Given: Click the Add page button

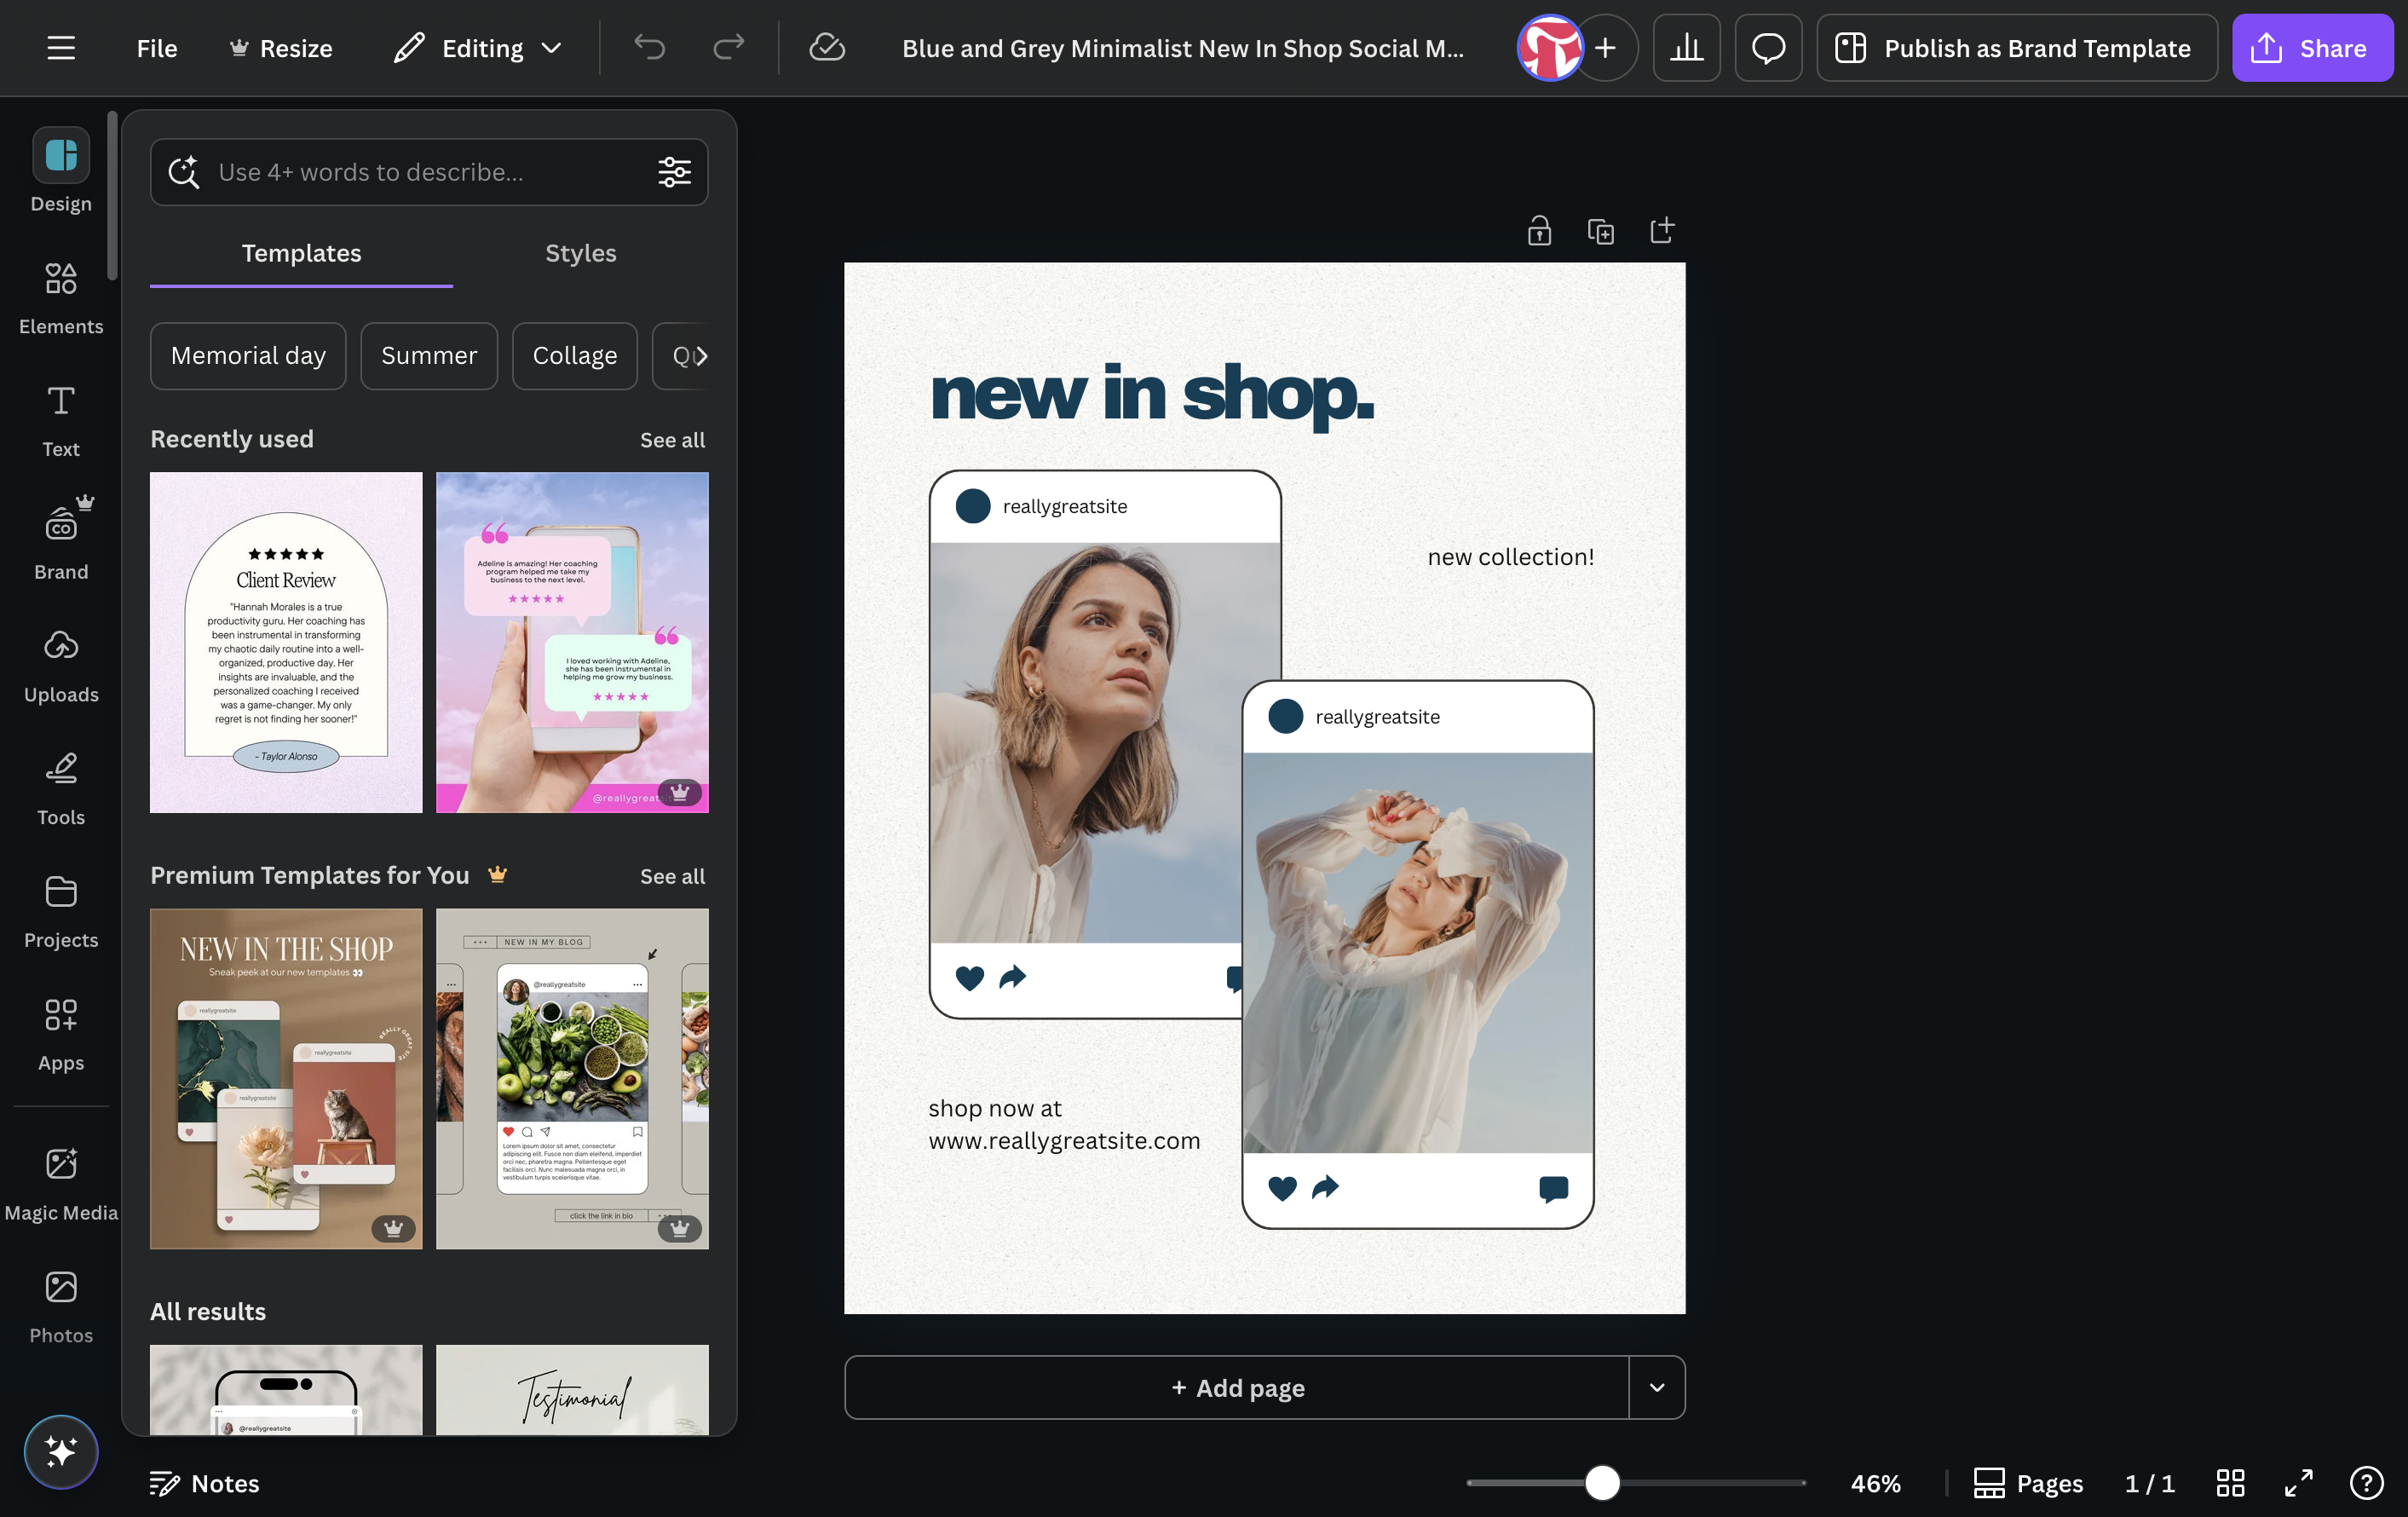Looking at the screenshot, I should click(1237, 1387).
